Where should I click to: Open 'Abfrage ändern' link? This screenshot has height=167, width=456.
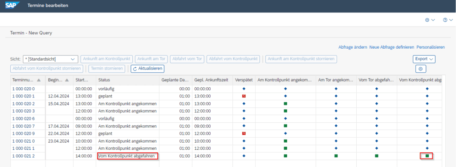[353, 47]
